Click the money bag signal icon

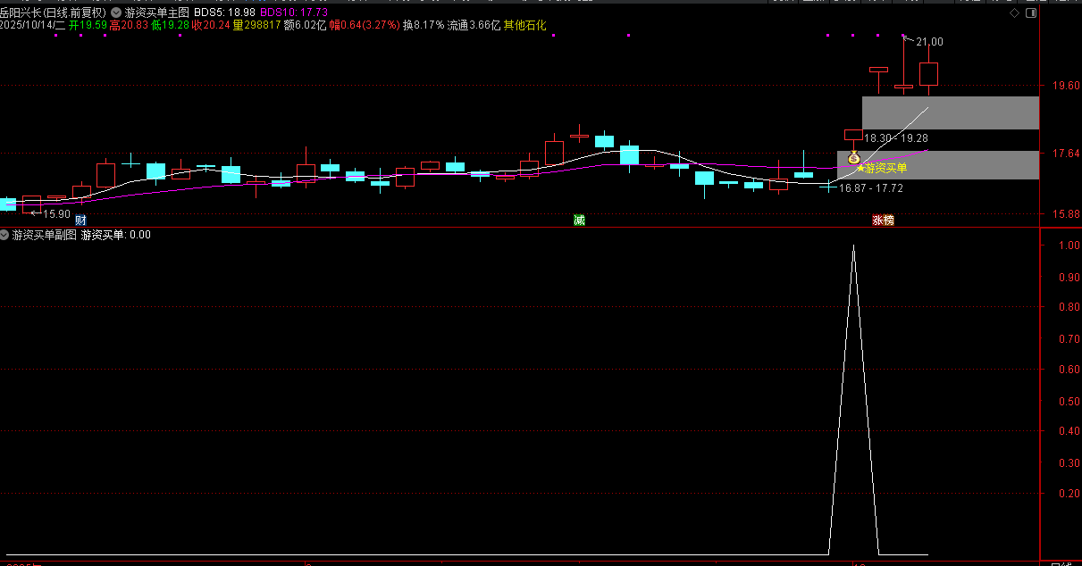(x=853, y=157)
